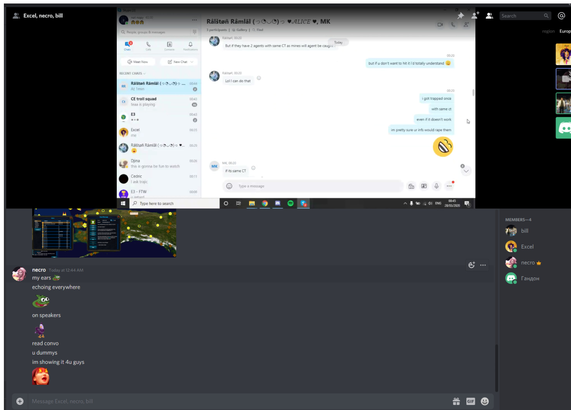Open the CE troll squad chat
The width and height of the screenshot is (571, 410).
coord(159,102)
